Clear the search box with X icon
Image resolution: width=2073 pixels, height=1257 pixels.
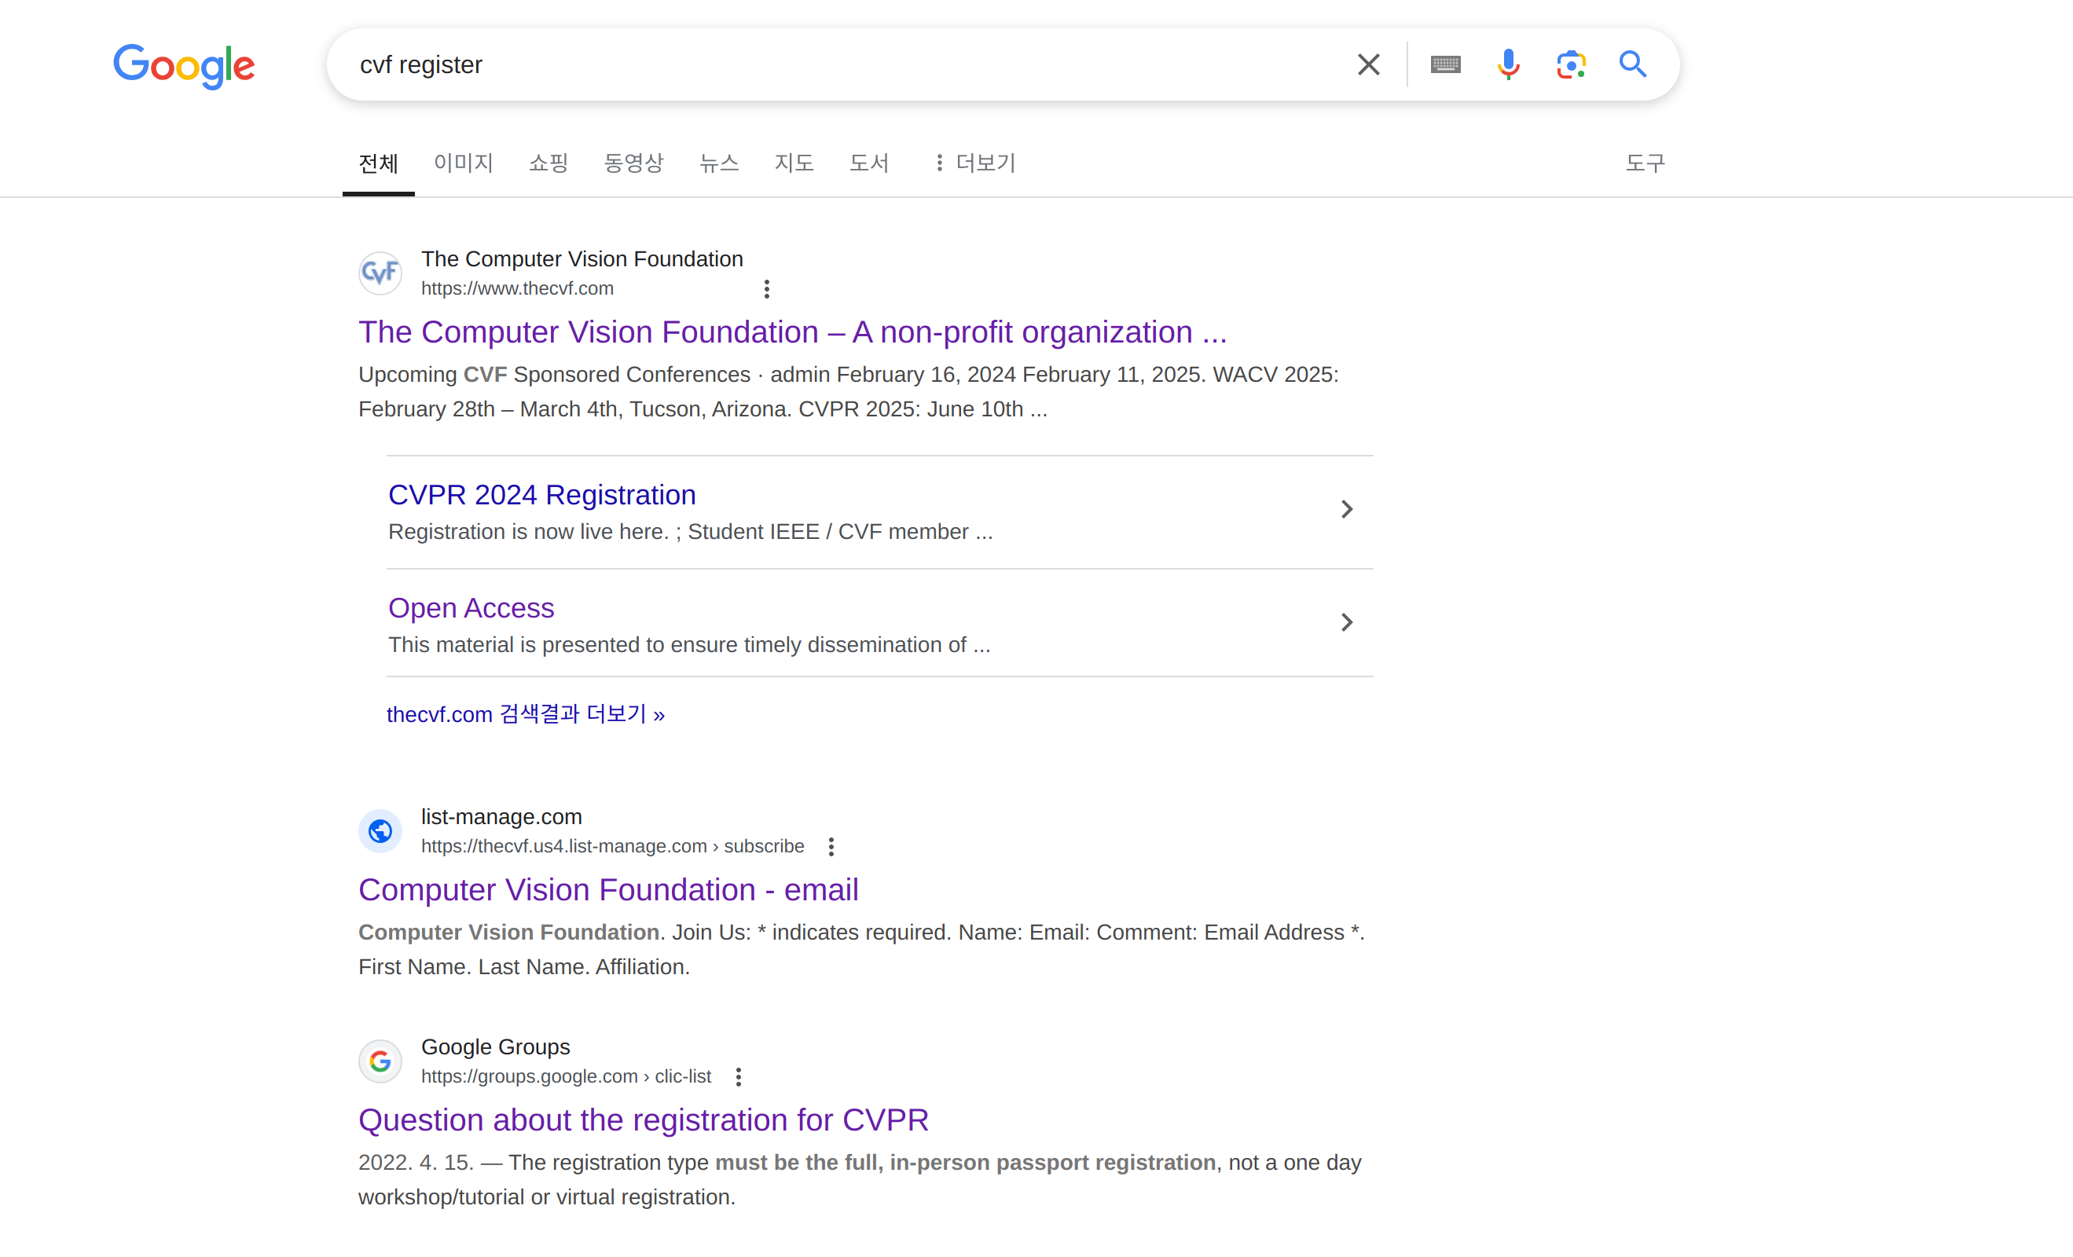tap(1368, 64)
